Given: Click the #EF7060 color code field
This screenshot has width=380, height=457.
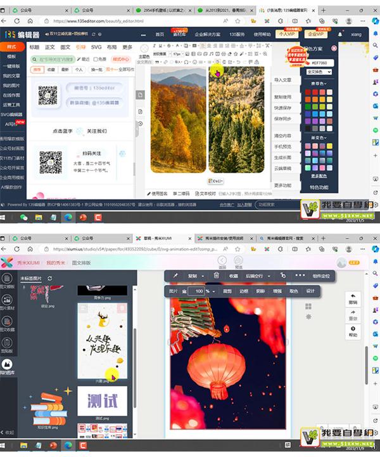Looking at the screenshot, I should (319, 63).
